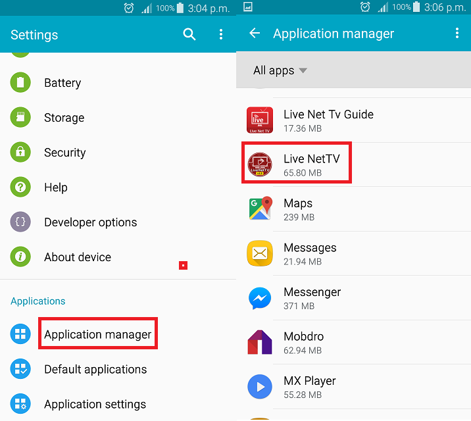Open Application manager entry
471x421 pixels.
click(x=118, y=334)
